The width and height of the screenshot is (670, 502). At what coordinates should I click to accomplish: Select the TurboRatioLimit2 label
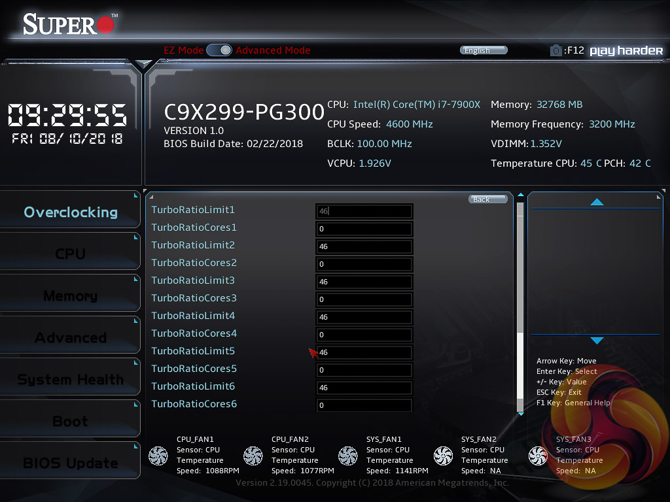[x=193, y=245]
